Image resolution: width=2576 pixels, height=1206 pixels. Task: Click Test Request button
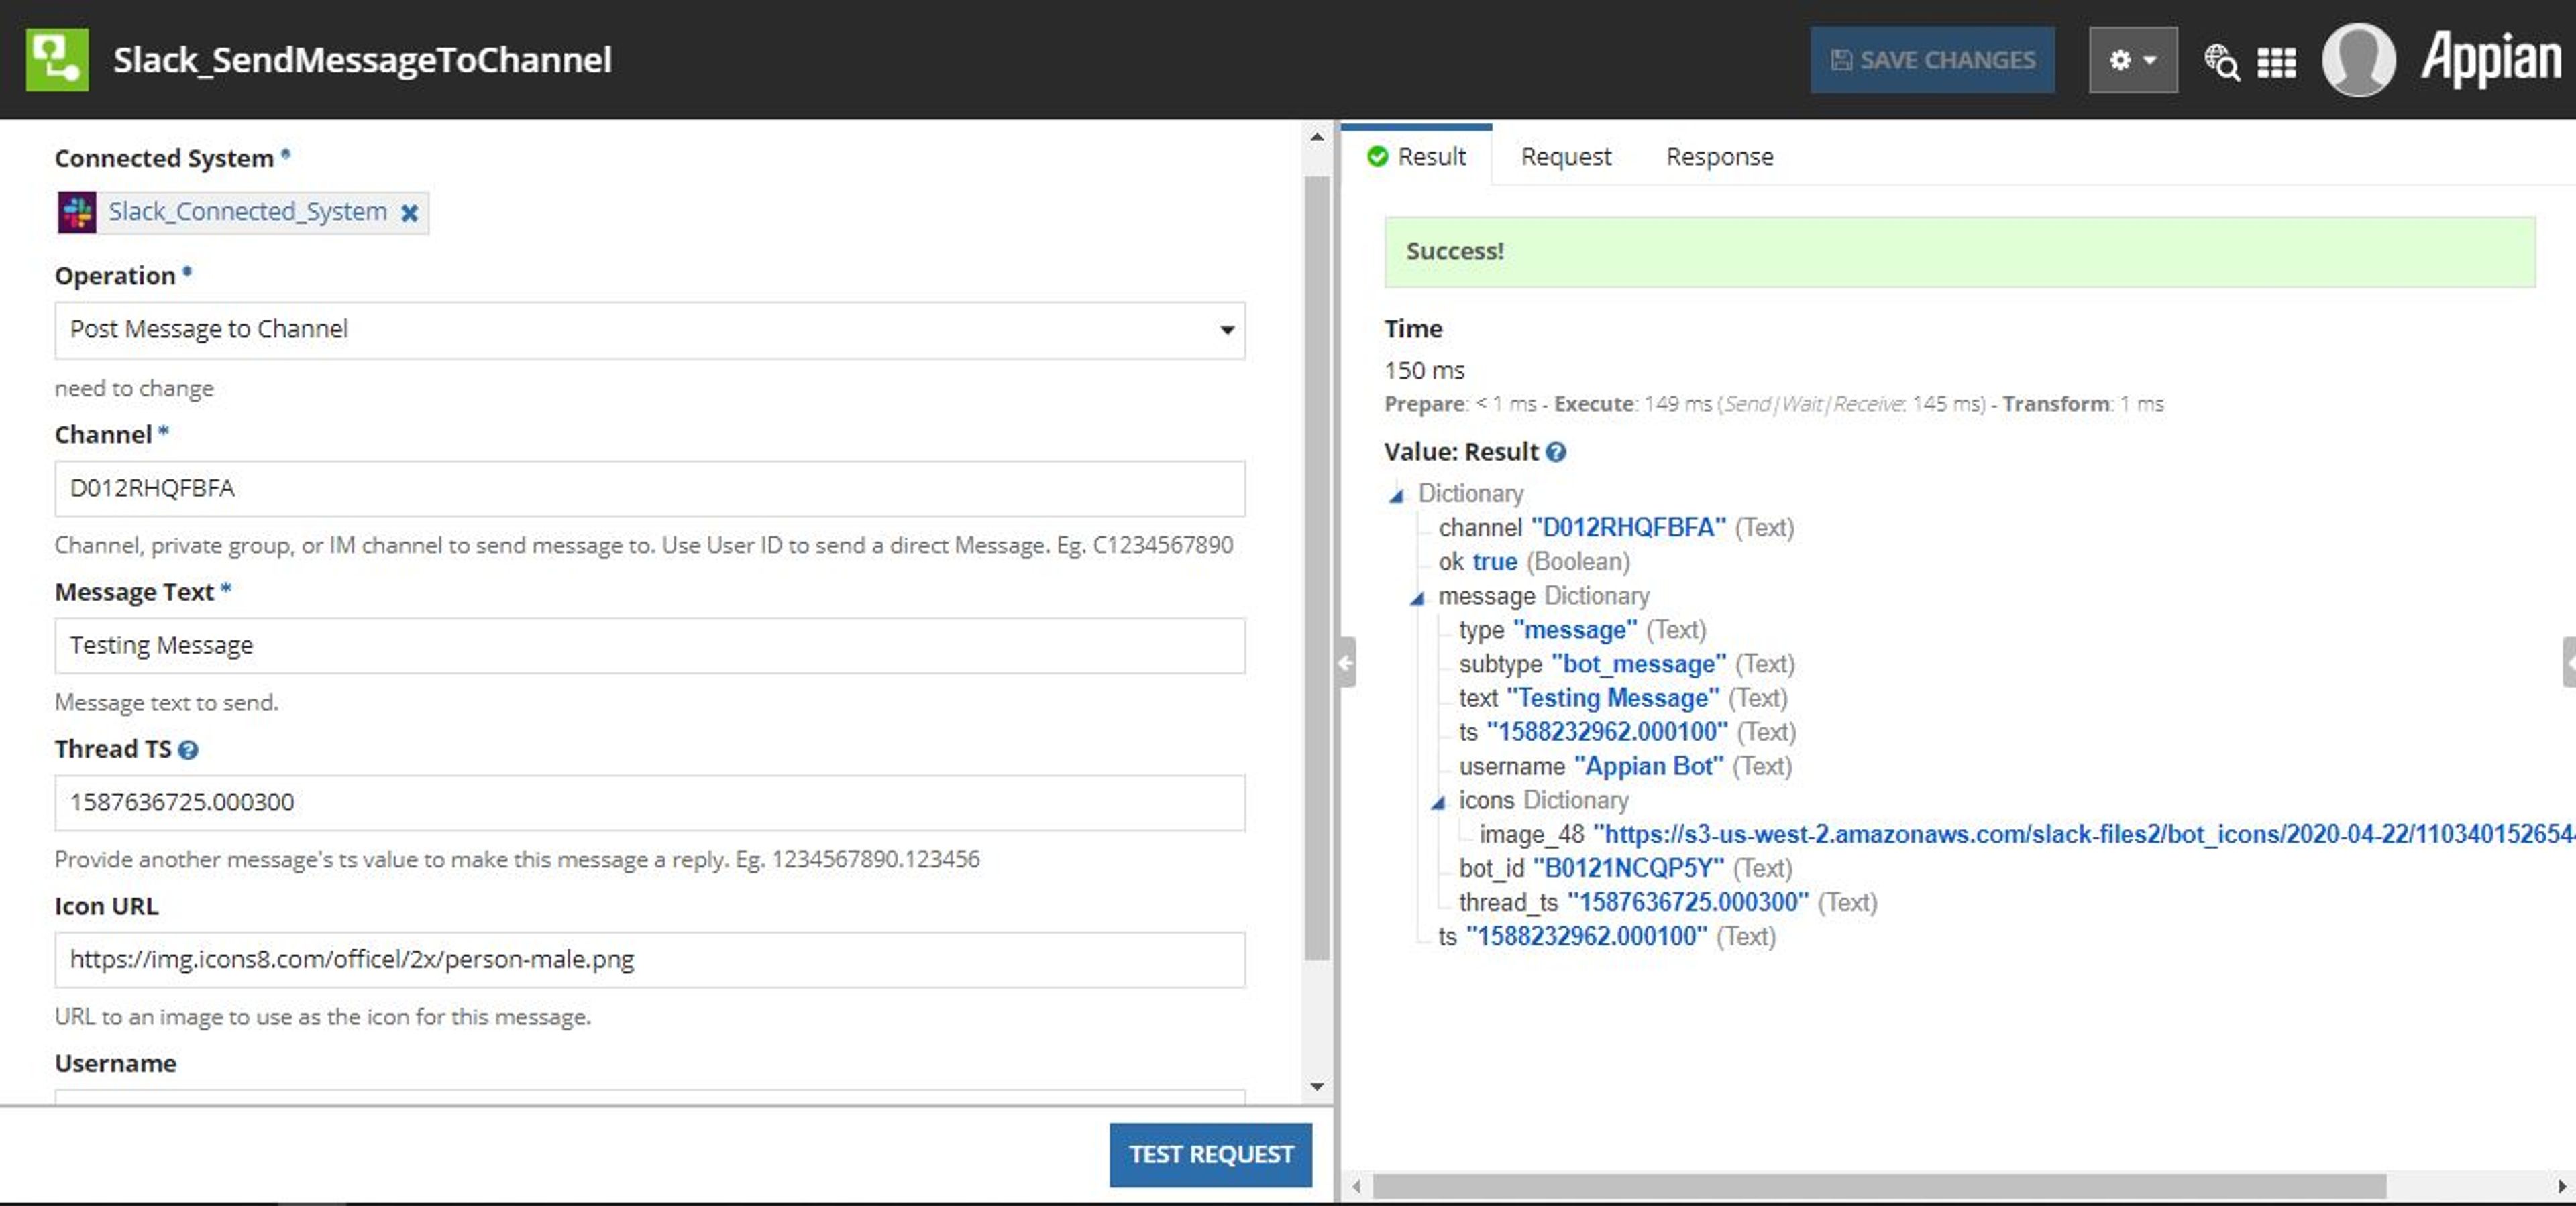[x=1210, y=1154]
